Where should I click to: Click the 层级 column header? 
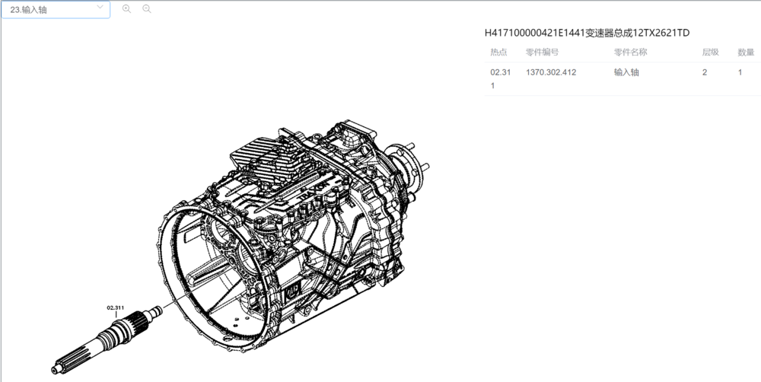pyautogui.click(x=710, y=53)
